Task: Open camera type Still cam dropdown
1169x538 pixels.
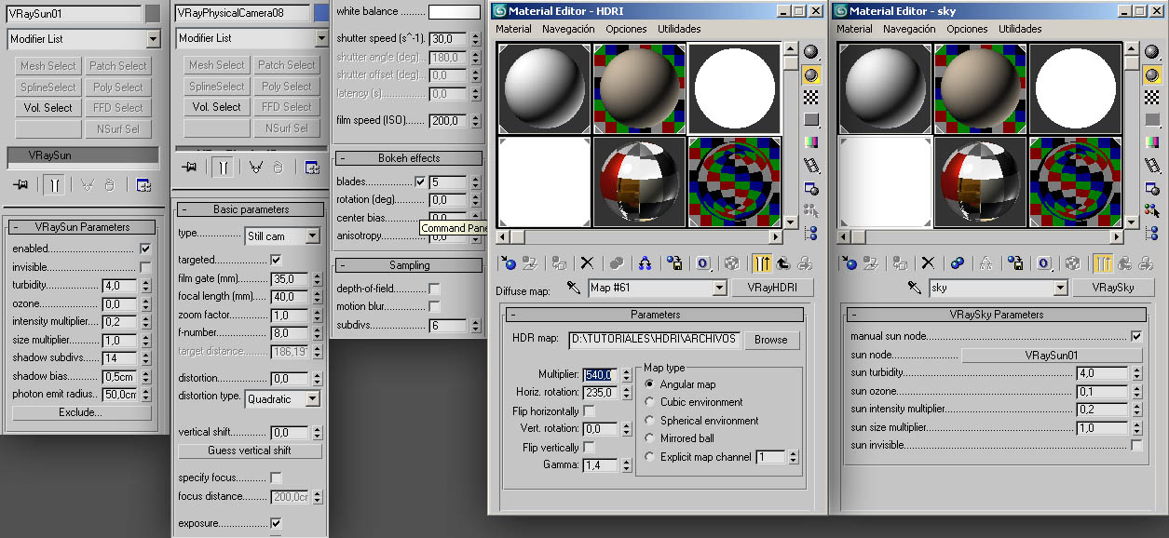Action: pyautogui.click(x=312, y=236)
